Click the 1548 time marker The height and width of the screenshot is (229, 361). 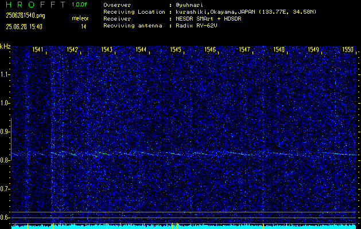[279, 50]
